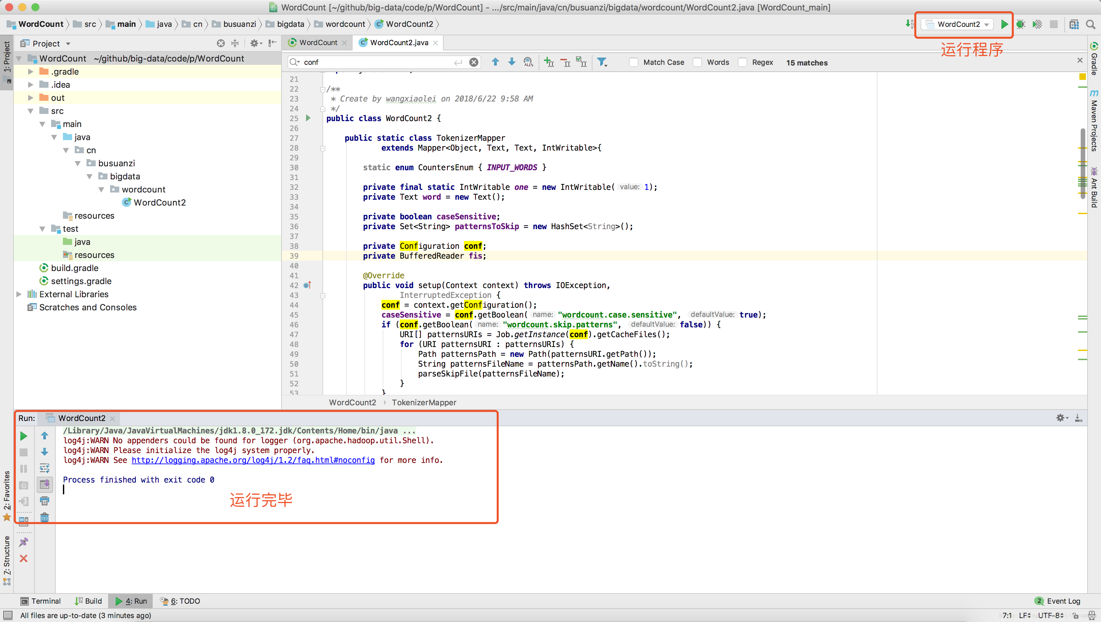Open the Terminal tool window tab
Viewport: 1101px width, 622px height.
coord(41,601)
